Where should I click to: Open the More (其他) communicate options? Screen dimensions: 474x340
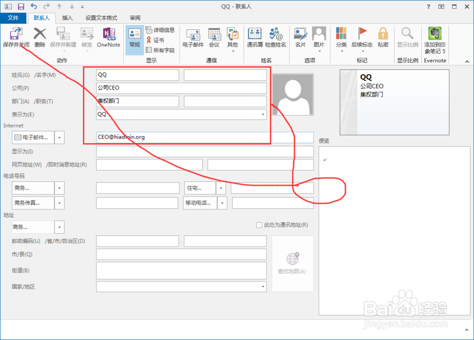point(233,39)
